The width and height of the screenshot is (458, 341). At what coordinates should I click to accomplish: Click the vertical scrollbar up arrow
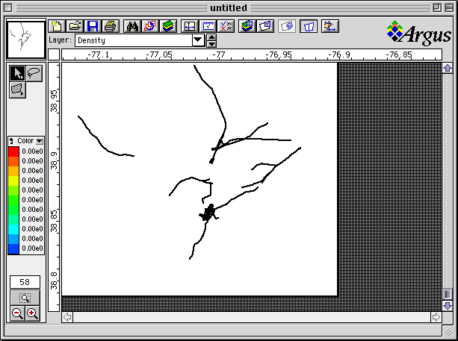click(448, 68)
